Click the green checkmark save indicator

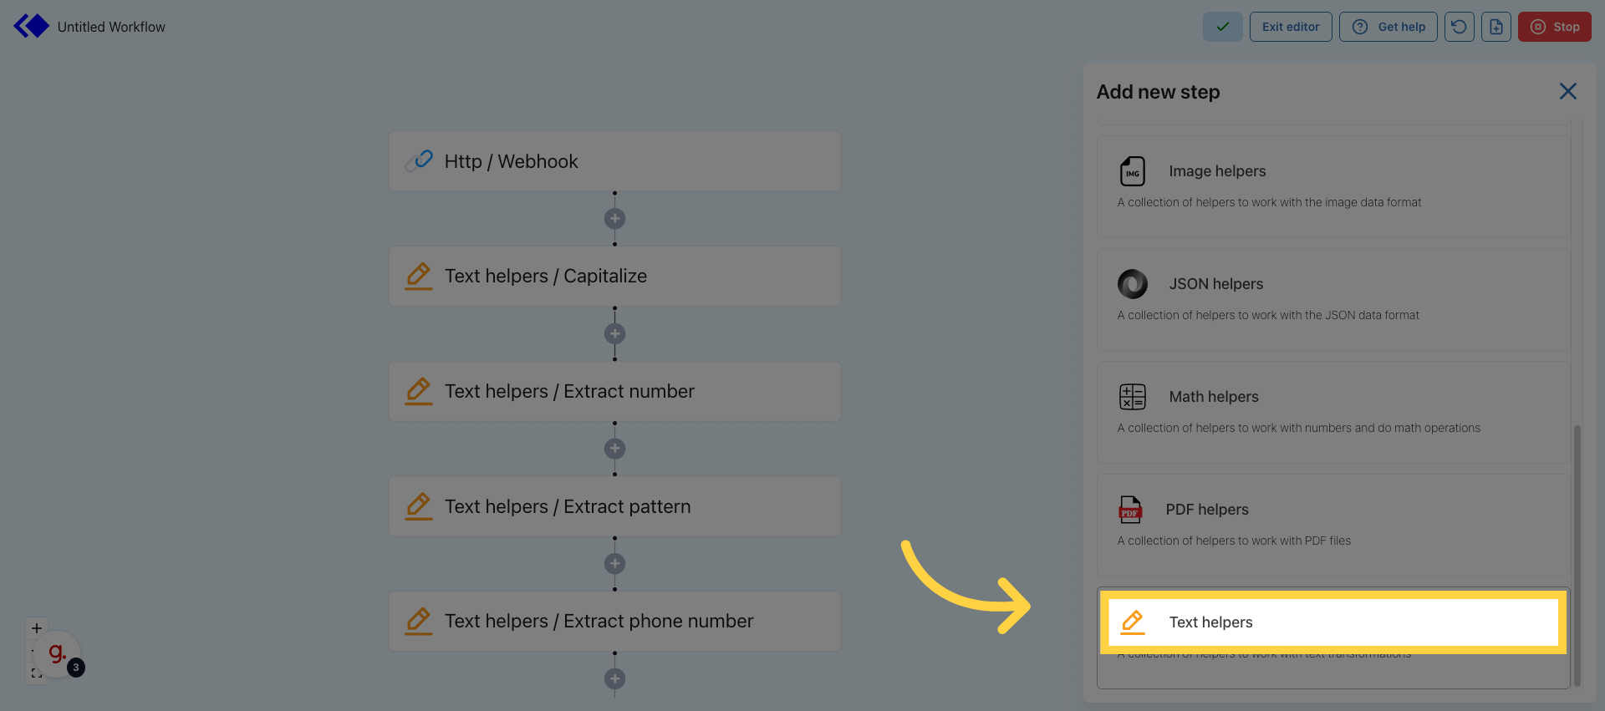point(1222,26)
